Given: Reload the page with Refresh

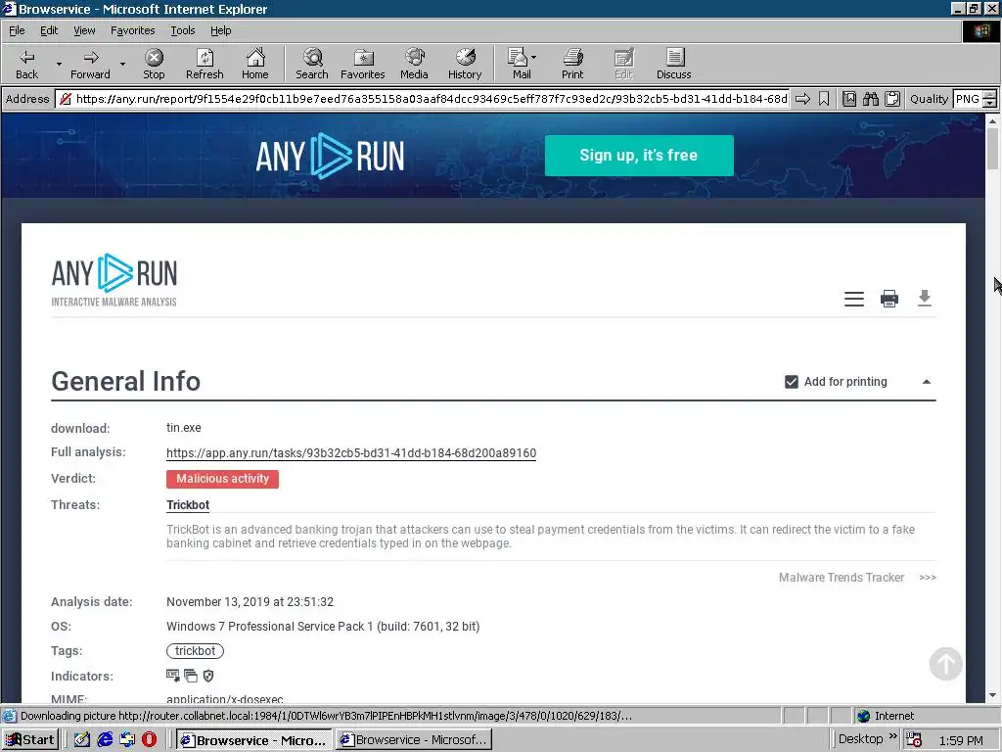Looking at the screenshot, I should (x=205, y=64).
